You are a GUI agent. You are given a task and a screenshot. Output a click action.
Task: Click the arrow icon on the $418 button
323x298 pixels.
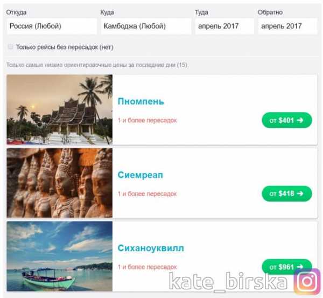pos(300,193)
